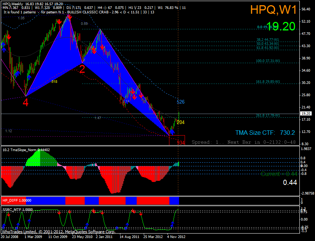The width and height of the screenshot is (315, 241).
Task: Click the MN / W1 / D1 timeframe stats line
Action: (94, 8)
